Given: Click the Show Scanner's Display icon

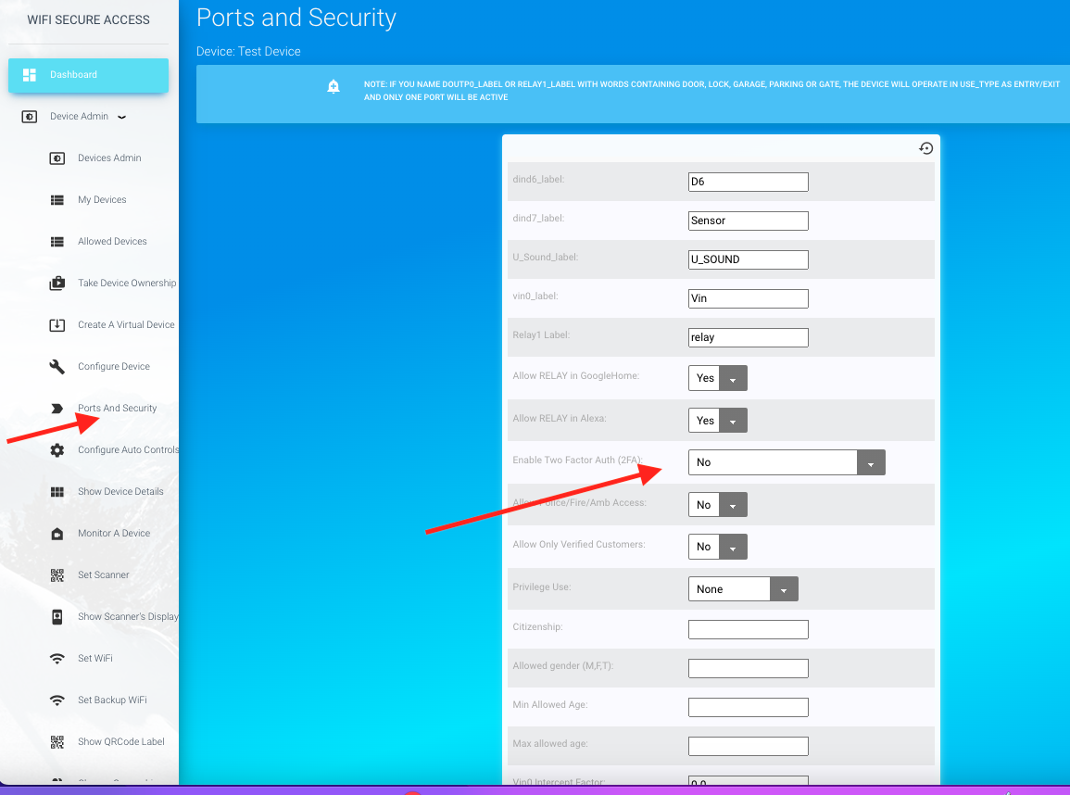Looking at the screenshot, I should [x=57, y=617].
